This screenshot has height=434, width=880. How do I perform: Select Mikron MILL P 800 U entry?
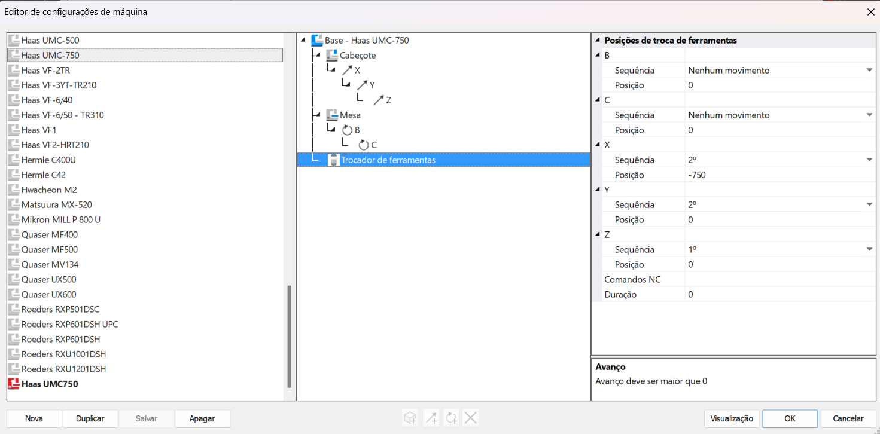61,219
